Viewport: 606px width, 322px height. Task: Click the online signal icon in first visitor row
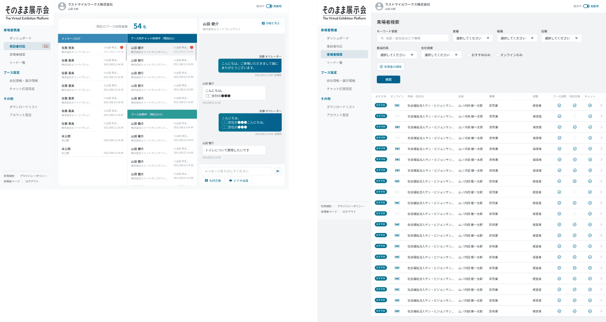tap(397, 105)
